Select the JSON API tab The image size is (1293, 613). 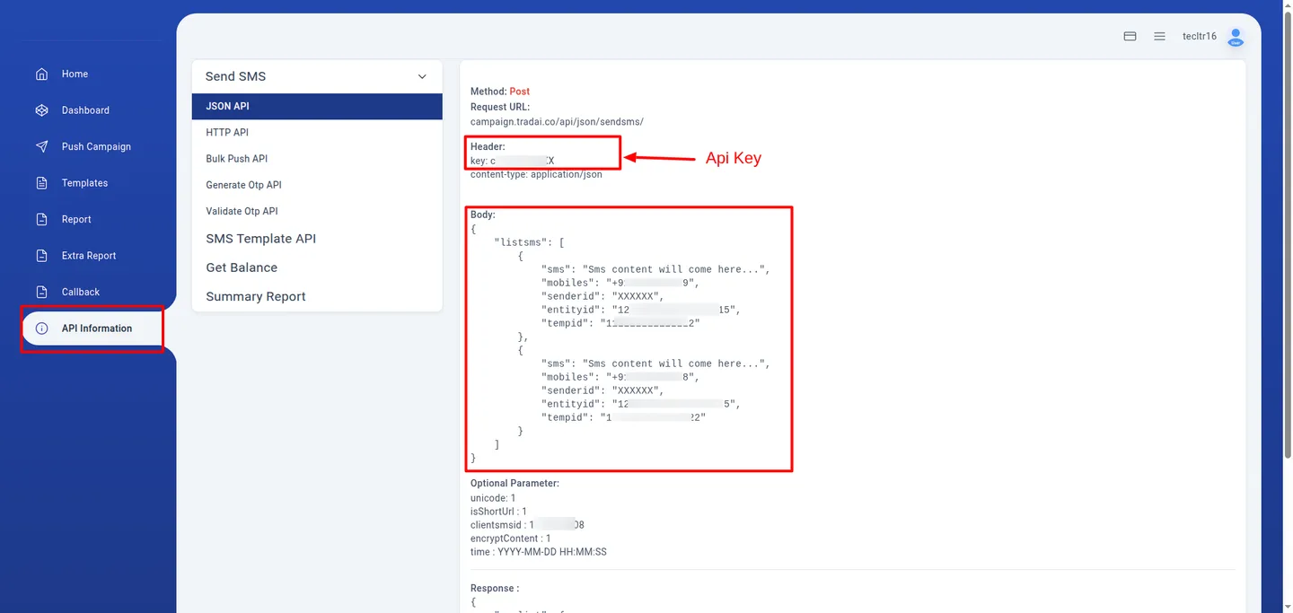[x=317, y=106]
